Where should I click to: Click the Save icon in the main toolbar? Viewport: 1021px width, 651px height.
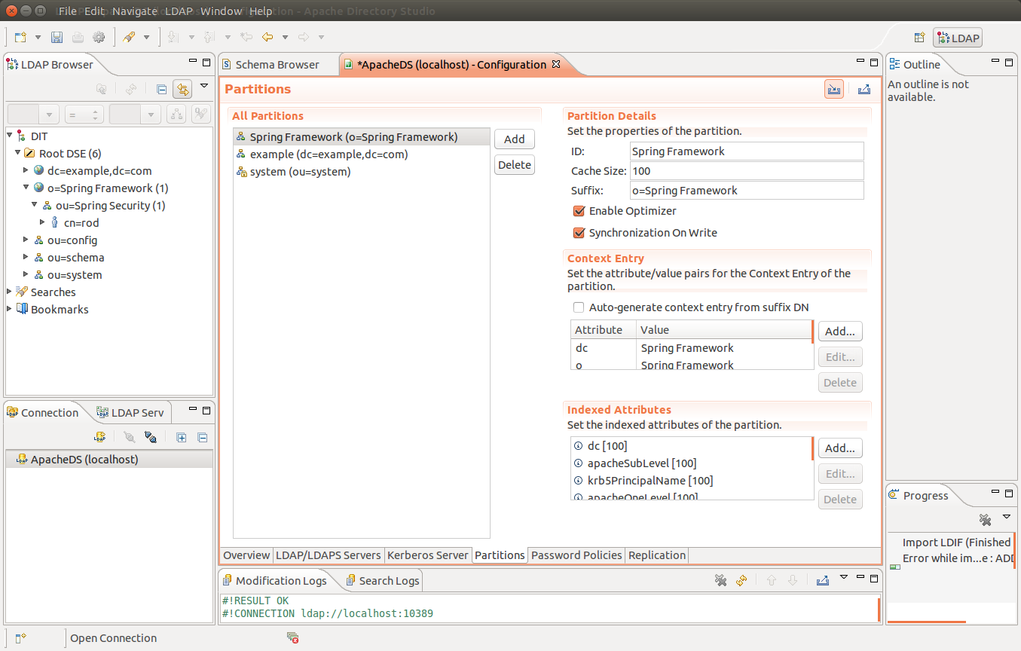(57, 36)
